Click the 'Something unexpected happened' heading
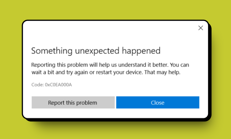The width and height of the screenshot is (231, 139). pyautogui.click(x=96, y=51)
